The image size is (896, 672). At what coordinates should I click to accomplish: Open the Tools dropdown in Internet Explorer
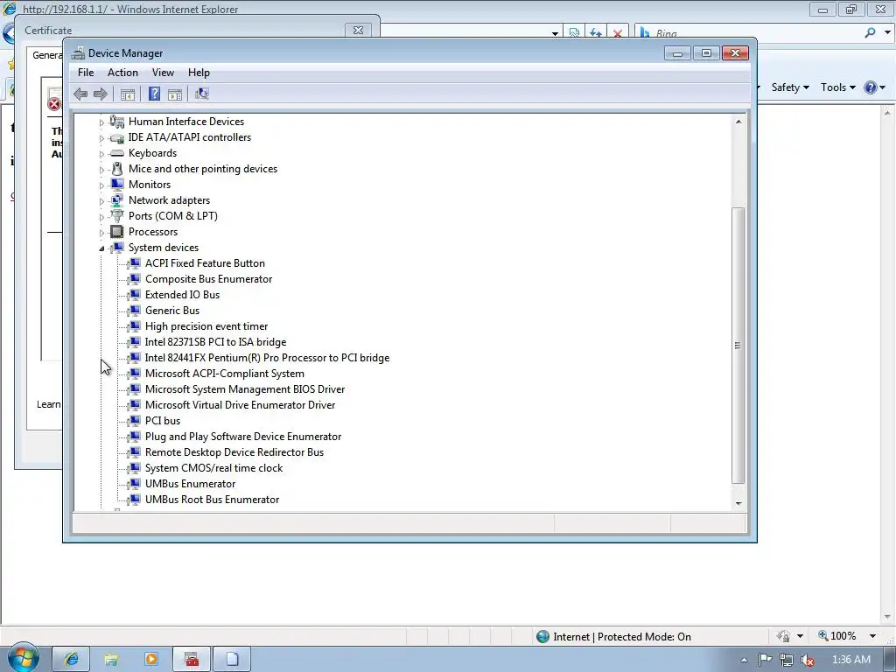[x=837, y=87]
